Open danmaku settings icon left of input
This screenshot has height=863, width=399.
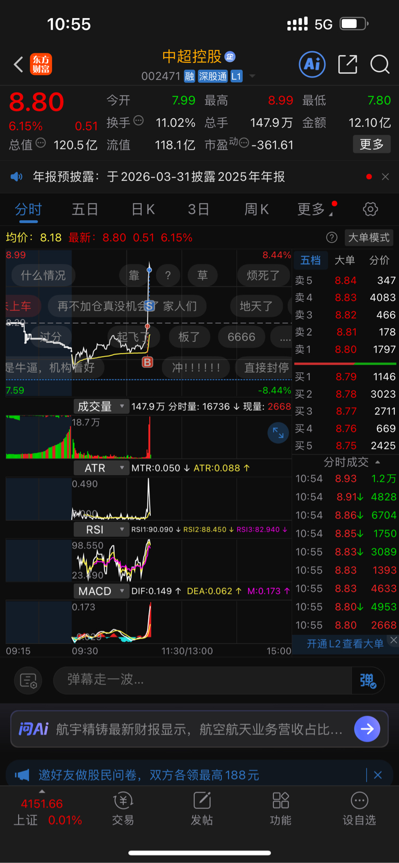28,680
